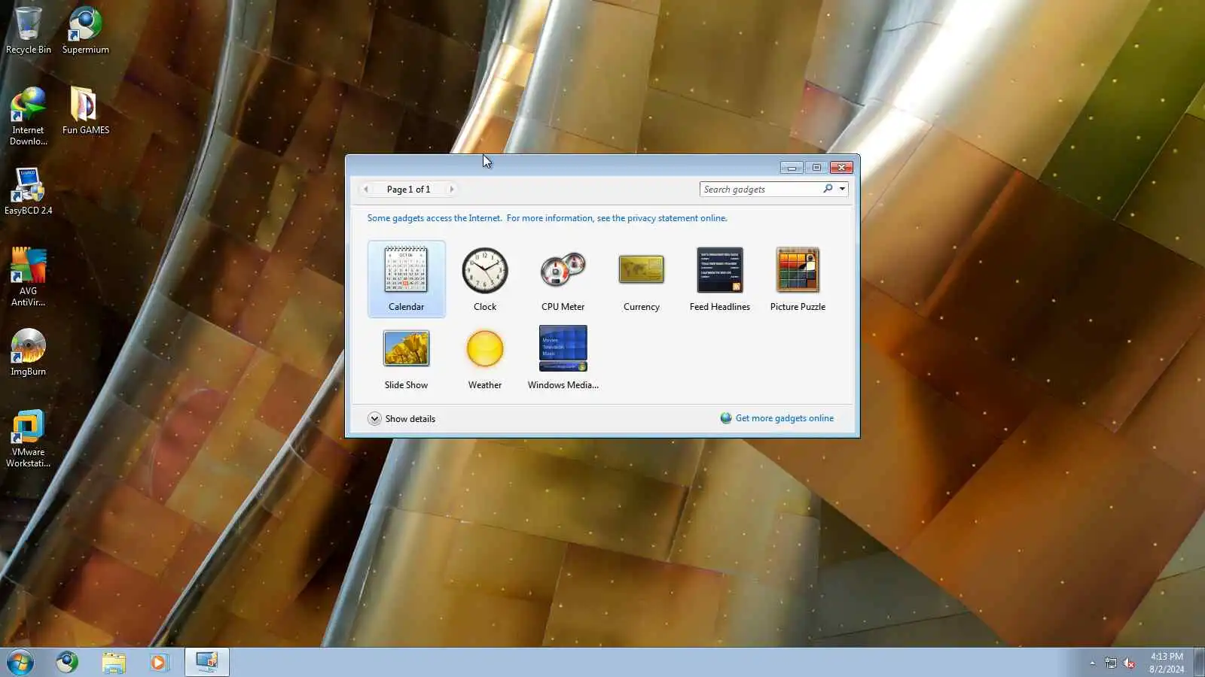Click the AVG AntiVirus desktop icon
The width and height of the screenshot is (1205, 677).
[29, 277]
